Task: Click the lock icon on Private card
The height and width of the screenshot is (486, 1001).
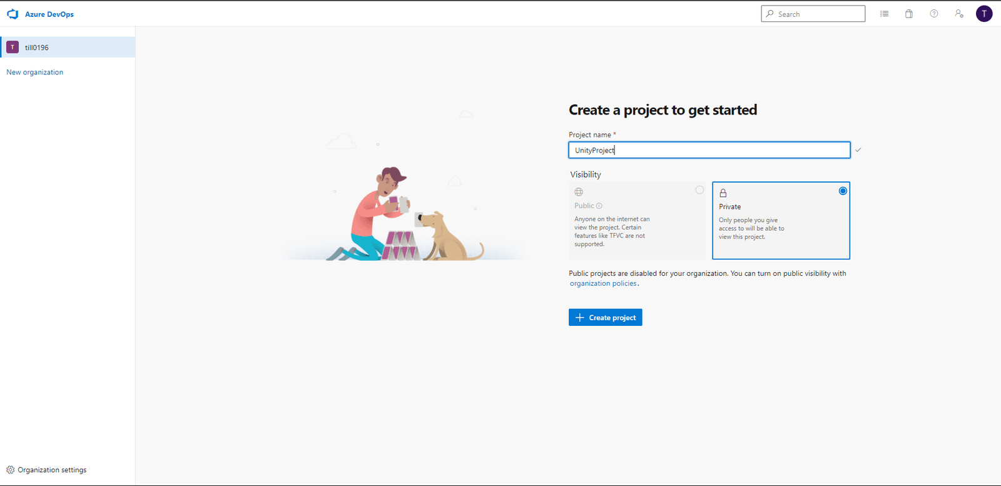Action: (723, 193)
